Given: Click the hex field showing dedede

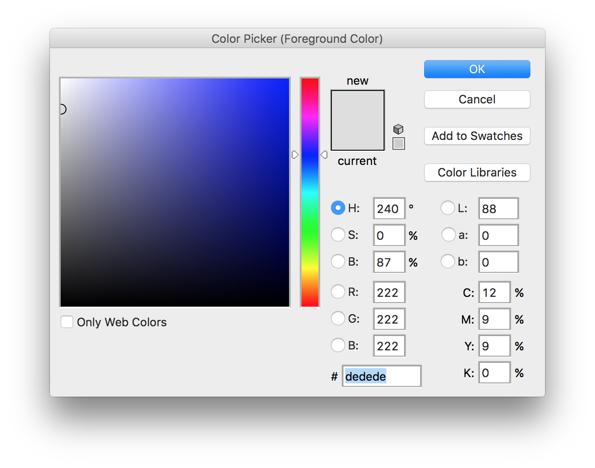Looking at the screenshot, I should 381,376.
